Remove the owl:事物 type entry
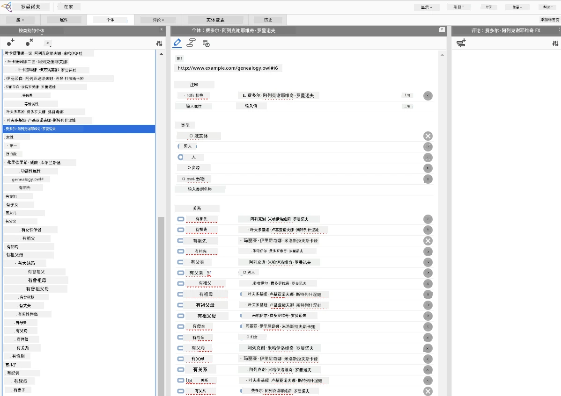561x396 pixels. tap(428, 179)
